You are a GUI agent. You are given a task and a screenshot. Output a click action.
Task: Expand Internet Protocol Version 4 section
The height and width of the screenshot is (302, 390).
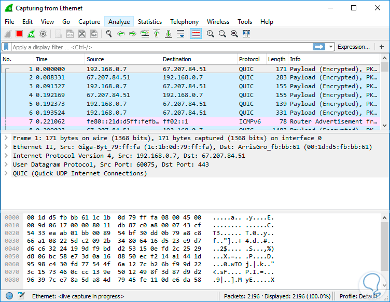tap(6, 156)
